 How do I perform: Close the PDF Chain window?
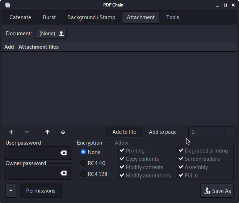(233, 5)
